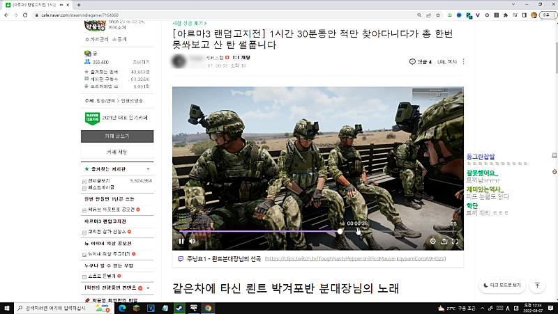Enter fullscreen mode on the video
This screenshot has height=314, width=558.
(455, 241)
